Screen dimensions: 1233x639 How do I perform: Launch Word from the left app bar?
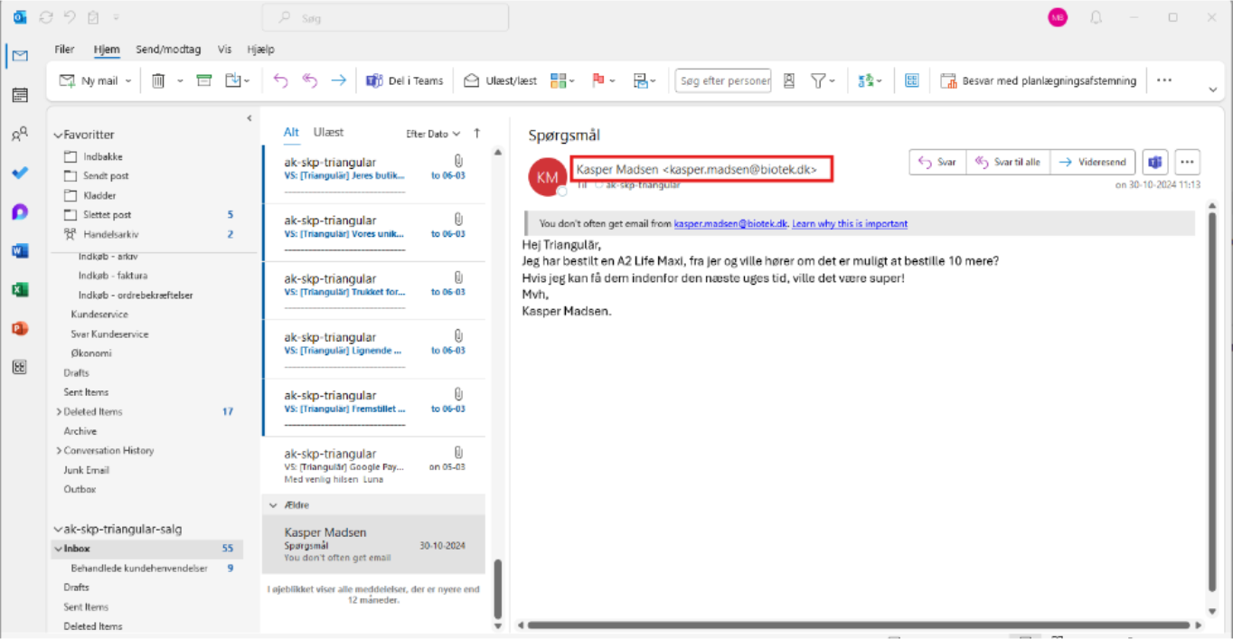(x=20, y=251)
